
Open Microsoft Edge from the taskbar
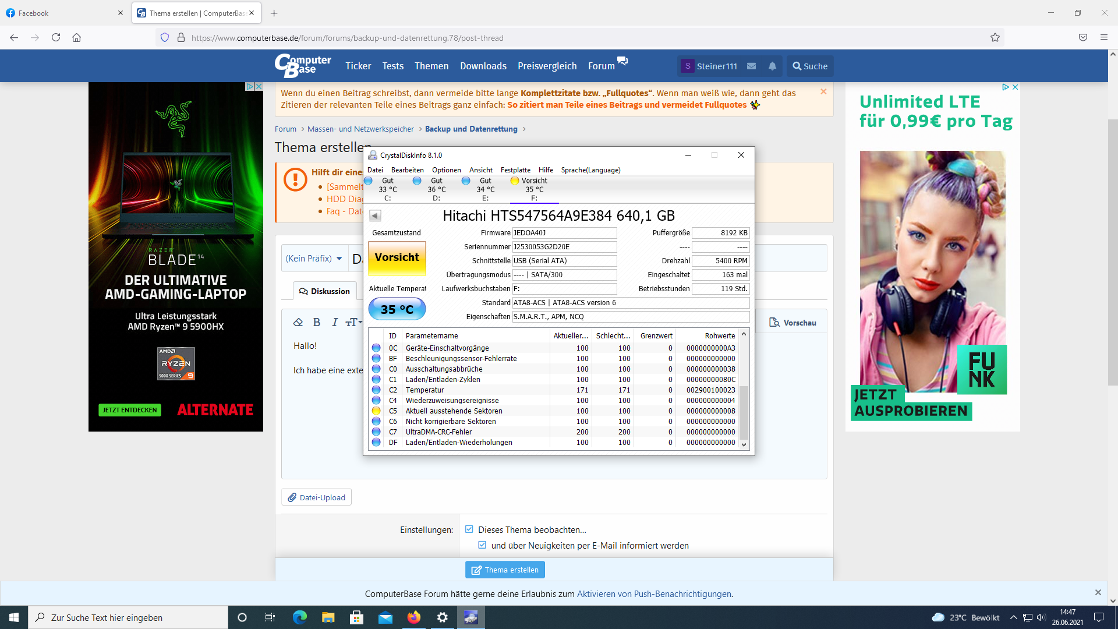(300, 617)
